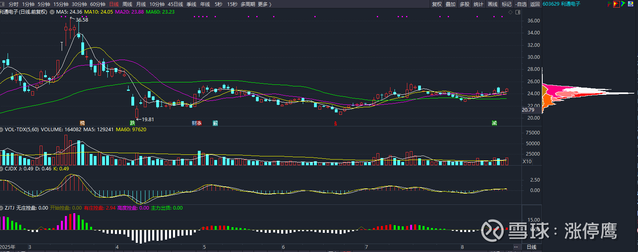Expand the ZJTJ indicator dropdown
Image resolution: width=638 pixels, height=252 pixels.
(x=2, y=208)
